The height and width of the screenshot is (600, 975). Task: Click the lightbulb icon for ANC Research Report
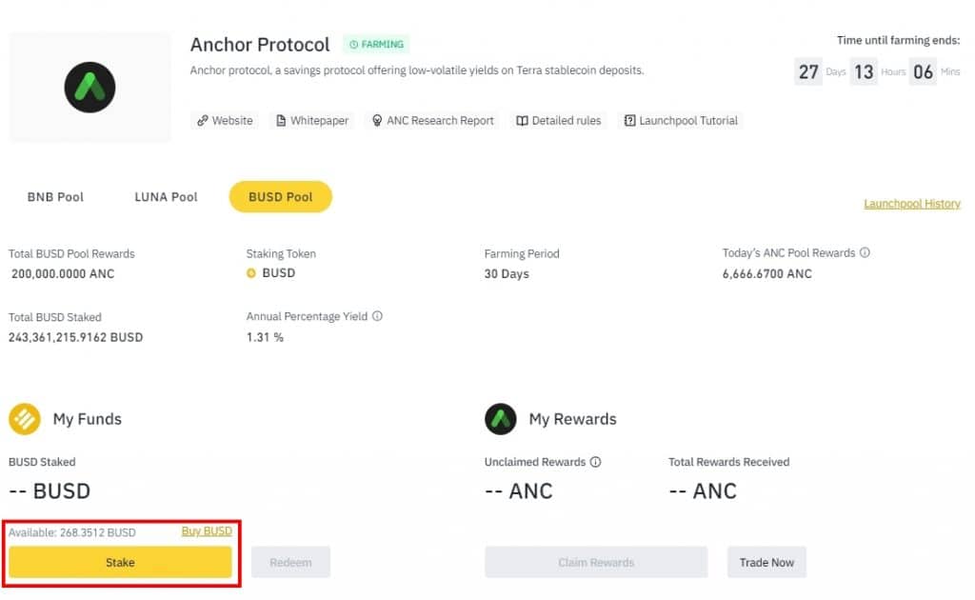[x=377, y=121]
